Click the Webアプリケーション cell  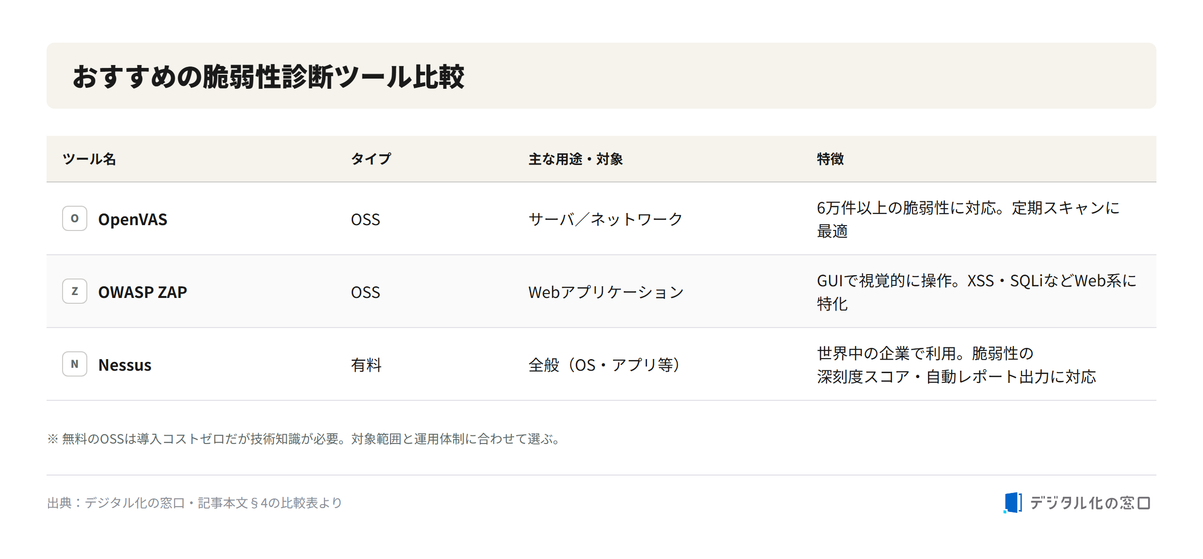pos(606,292)
